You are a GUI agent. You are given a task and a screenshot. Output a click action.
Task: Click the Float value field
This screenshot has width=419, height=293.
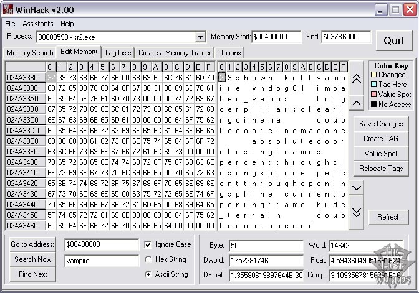coord(366,260)
